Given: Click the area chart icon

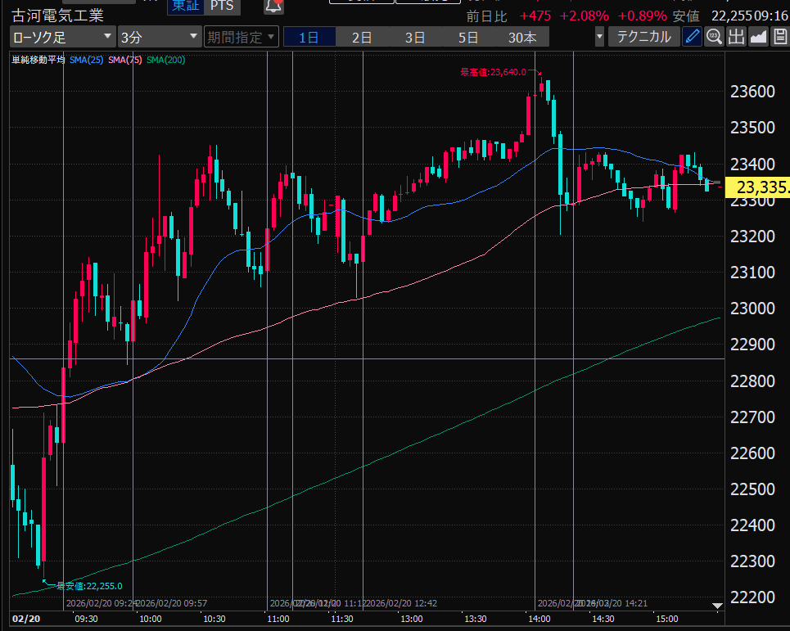Looking at the screenshot, I should (758, 37).
